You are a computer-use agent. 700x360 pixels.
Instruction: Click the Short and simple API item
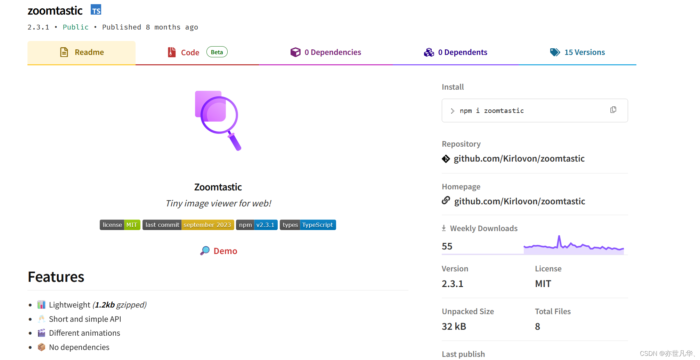(85, 319)
